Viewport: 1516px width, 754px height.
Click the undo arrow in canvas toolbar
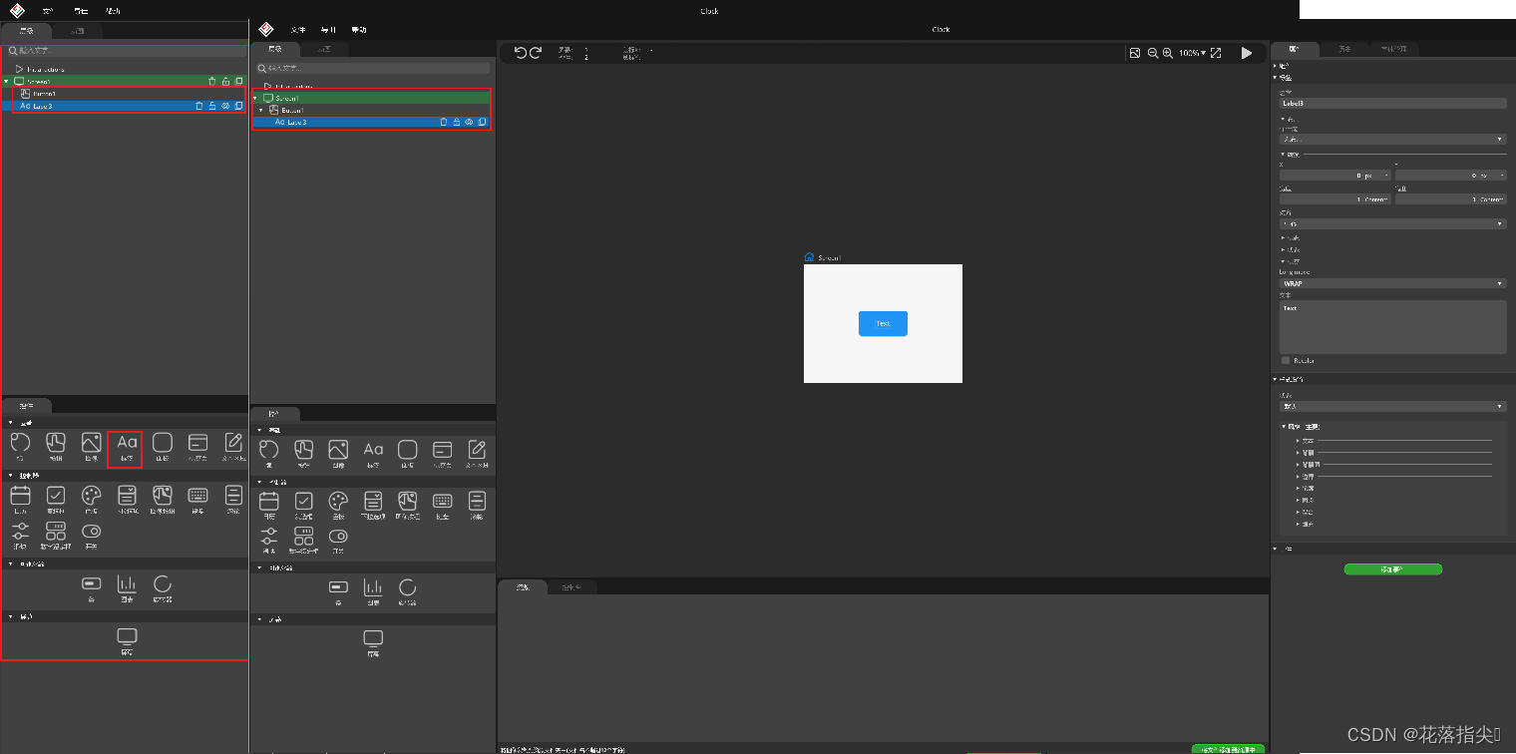click(x=520, y=53)
